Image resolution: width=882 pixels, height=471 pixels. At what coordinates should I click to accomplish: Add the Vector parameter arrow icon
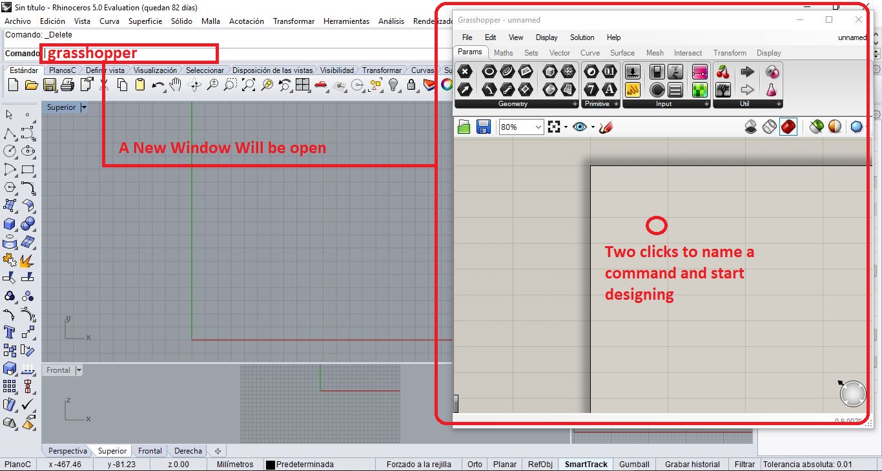pyautogui.click(x=465, y=89)
